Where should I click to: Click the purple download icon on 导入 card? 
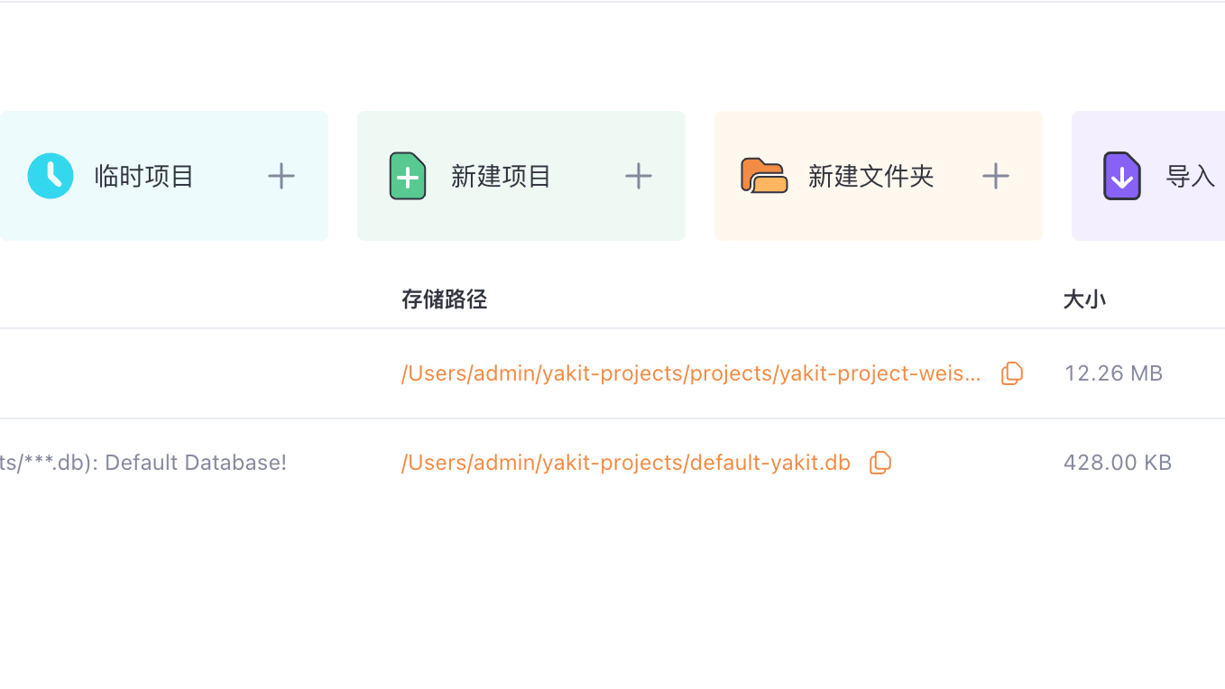pyautogui.click(x=1121, y=176)
